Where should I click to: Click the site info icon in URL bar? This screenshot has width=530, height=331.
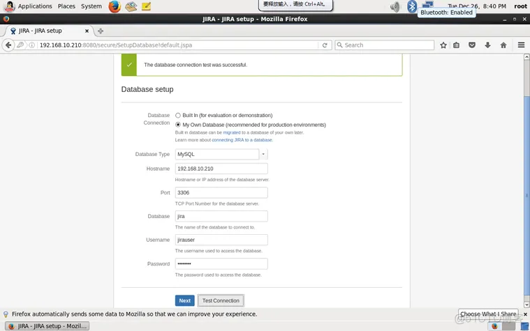pos(31,45)
